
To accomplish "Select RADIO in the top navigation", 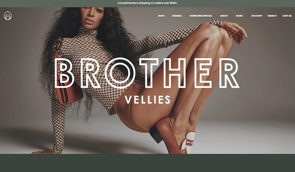I will [x=239, y=16].
